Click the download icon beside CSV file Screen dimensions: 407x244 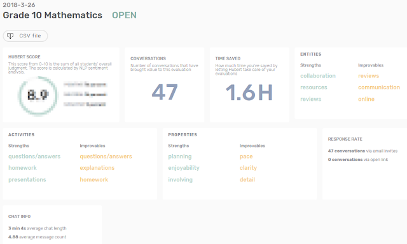10,35
